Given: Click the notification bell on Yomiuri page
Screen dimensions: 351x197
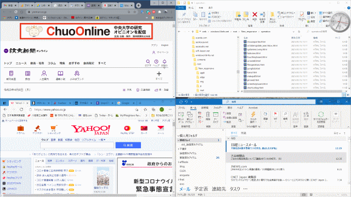Looking at the screenshot, I should pos(165,61).
